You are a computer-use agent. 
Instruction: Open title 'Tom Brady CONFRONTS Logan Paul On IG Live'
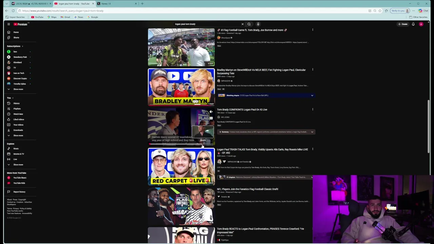tap(242, 110)
